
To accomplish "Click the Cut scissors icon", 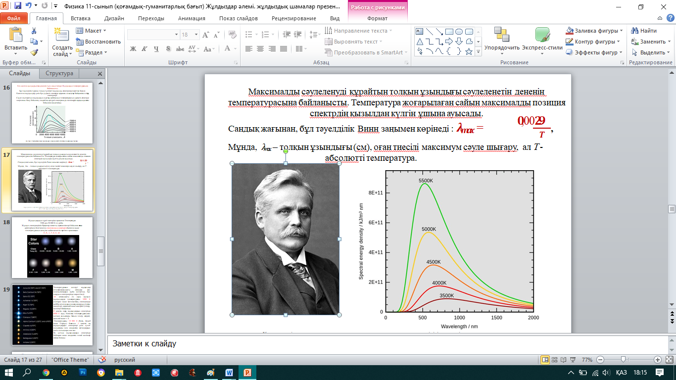I will [34, 31].
